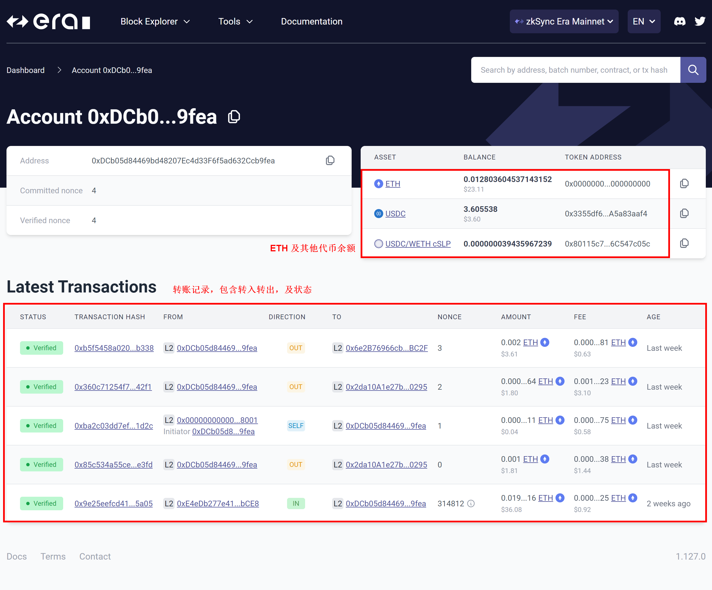
Task: Copy account address next to page title
Action: click(234, 117)
